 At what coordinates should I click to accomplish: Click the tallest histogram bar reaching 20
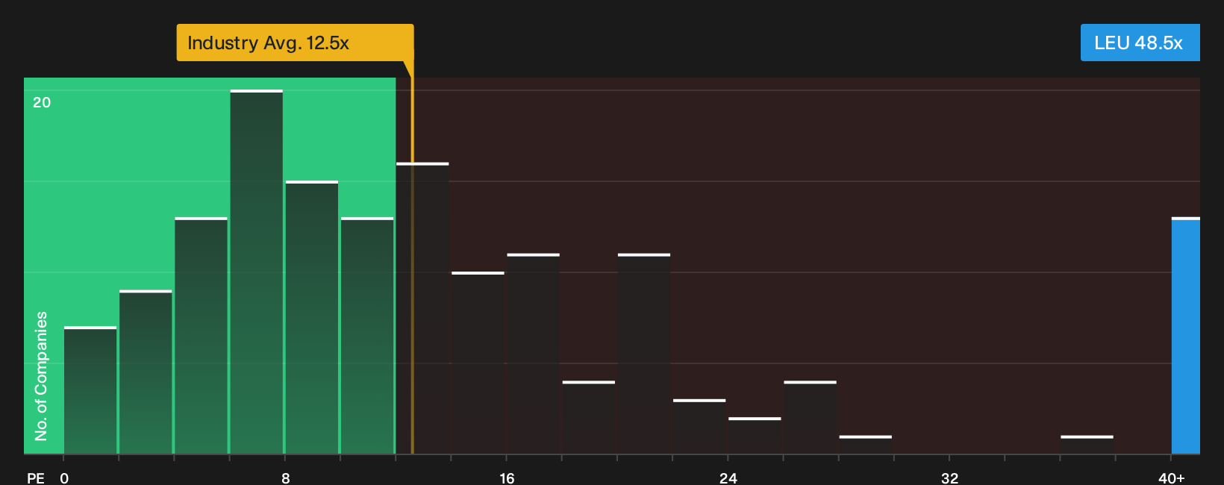click(x=257, y=272)
